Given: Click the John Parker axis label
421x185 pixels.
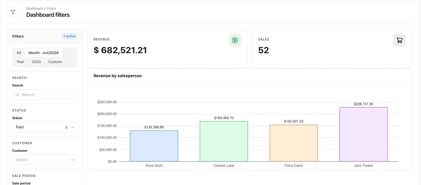Looking at the screenshot, I should [x=364, y=166].
